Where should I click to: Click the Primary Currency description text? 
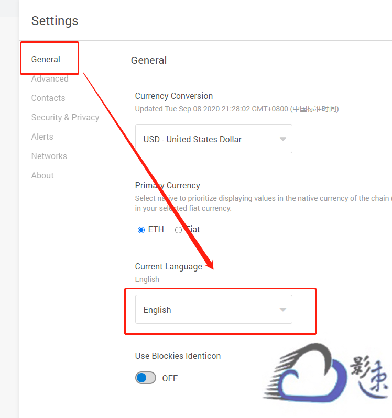point(262,203)
